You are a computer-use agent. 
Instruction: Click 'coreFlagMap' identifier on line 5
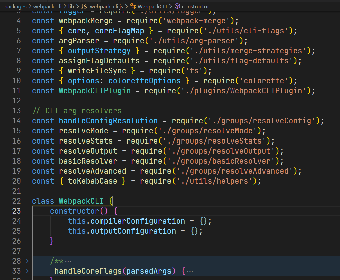tap(119, 31)
